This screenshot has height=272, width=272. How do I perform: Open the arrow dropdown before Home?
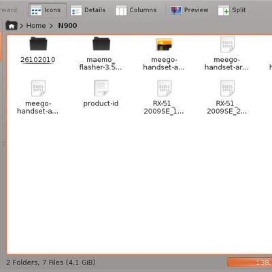coord(22,26)
